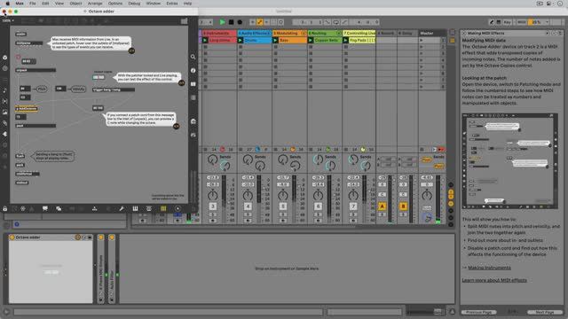Toggle track 7 activator button
The image size is (568, 319).
[353, 206]
